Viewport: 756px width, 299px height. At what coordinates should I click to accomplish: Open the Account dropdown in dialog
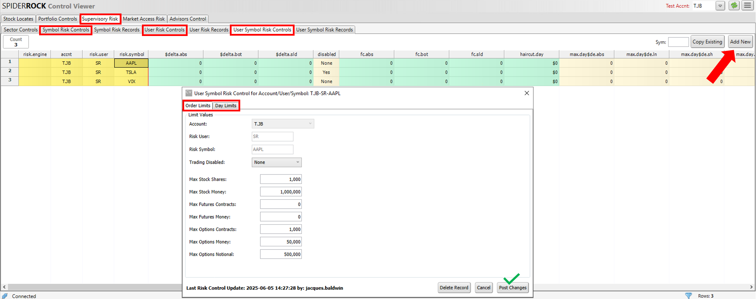(x=283, y=124)
